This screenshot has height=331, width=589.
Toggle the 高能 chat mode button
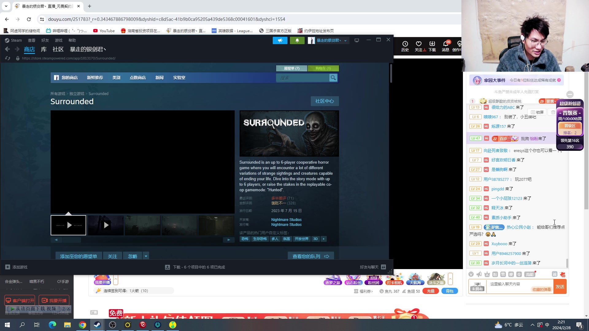pos(529,274)
